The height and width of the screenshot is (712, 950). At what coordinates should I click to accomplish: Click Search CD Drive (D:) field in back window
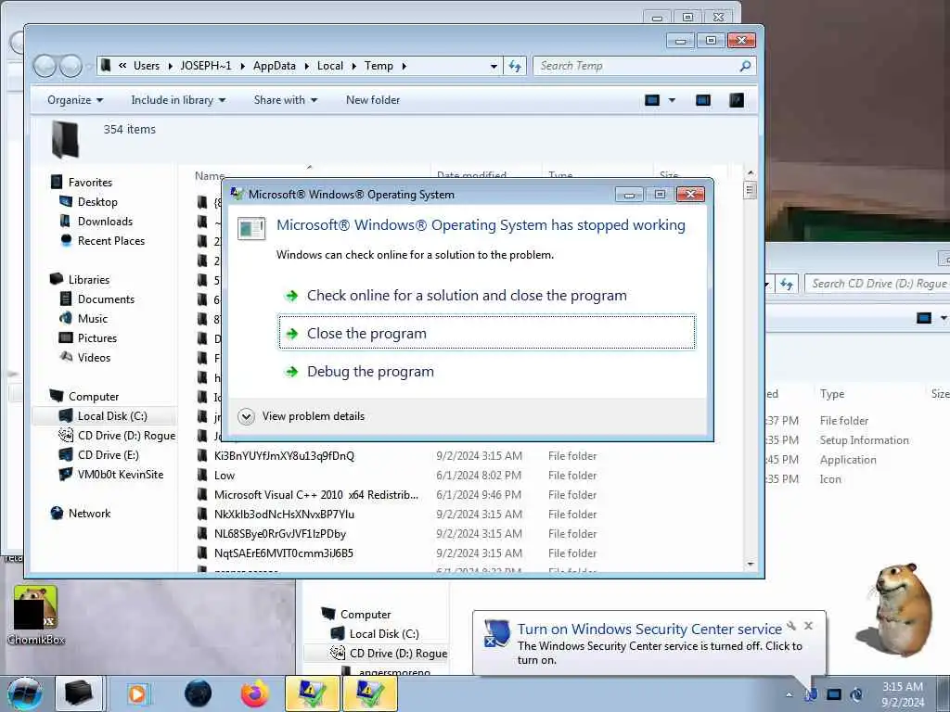(x=878, y=284)
